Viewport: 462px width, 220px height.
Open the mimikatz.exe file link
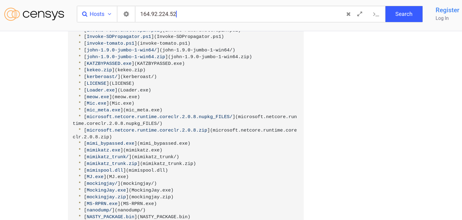click(104, 150)
